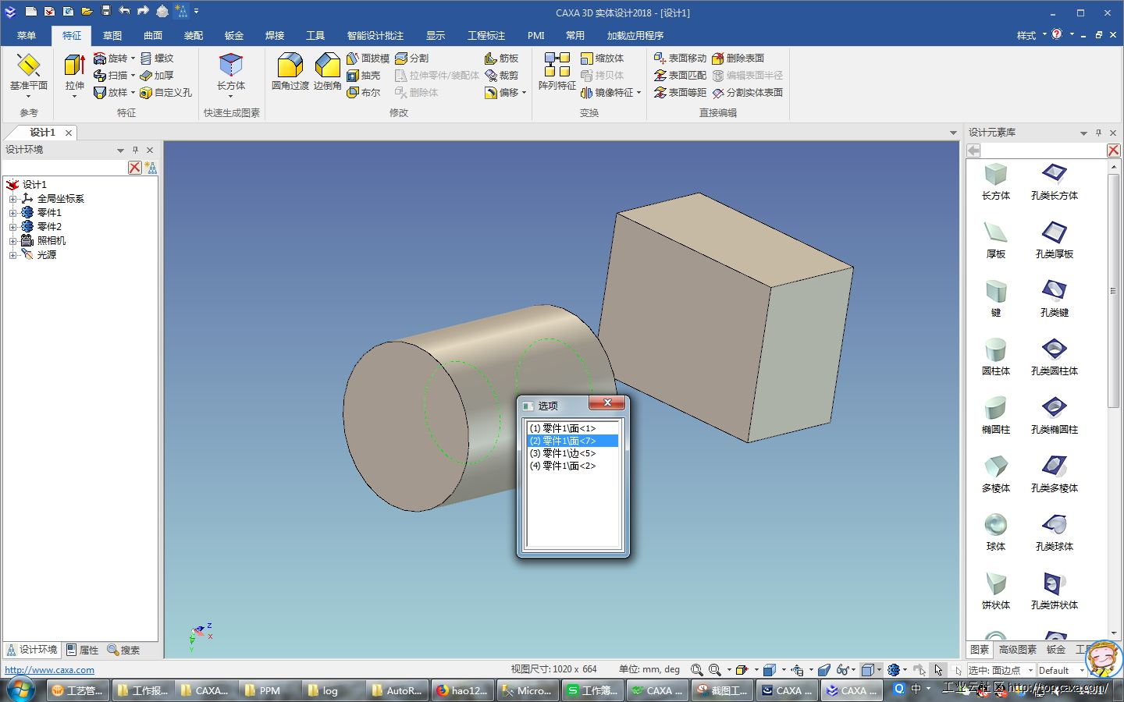The height and width of the screenshot is (702, 1124).
Task: Open the 自定义孔 custom hole tool
Action: (166, 93)
